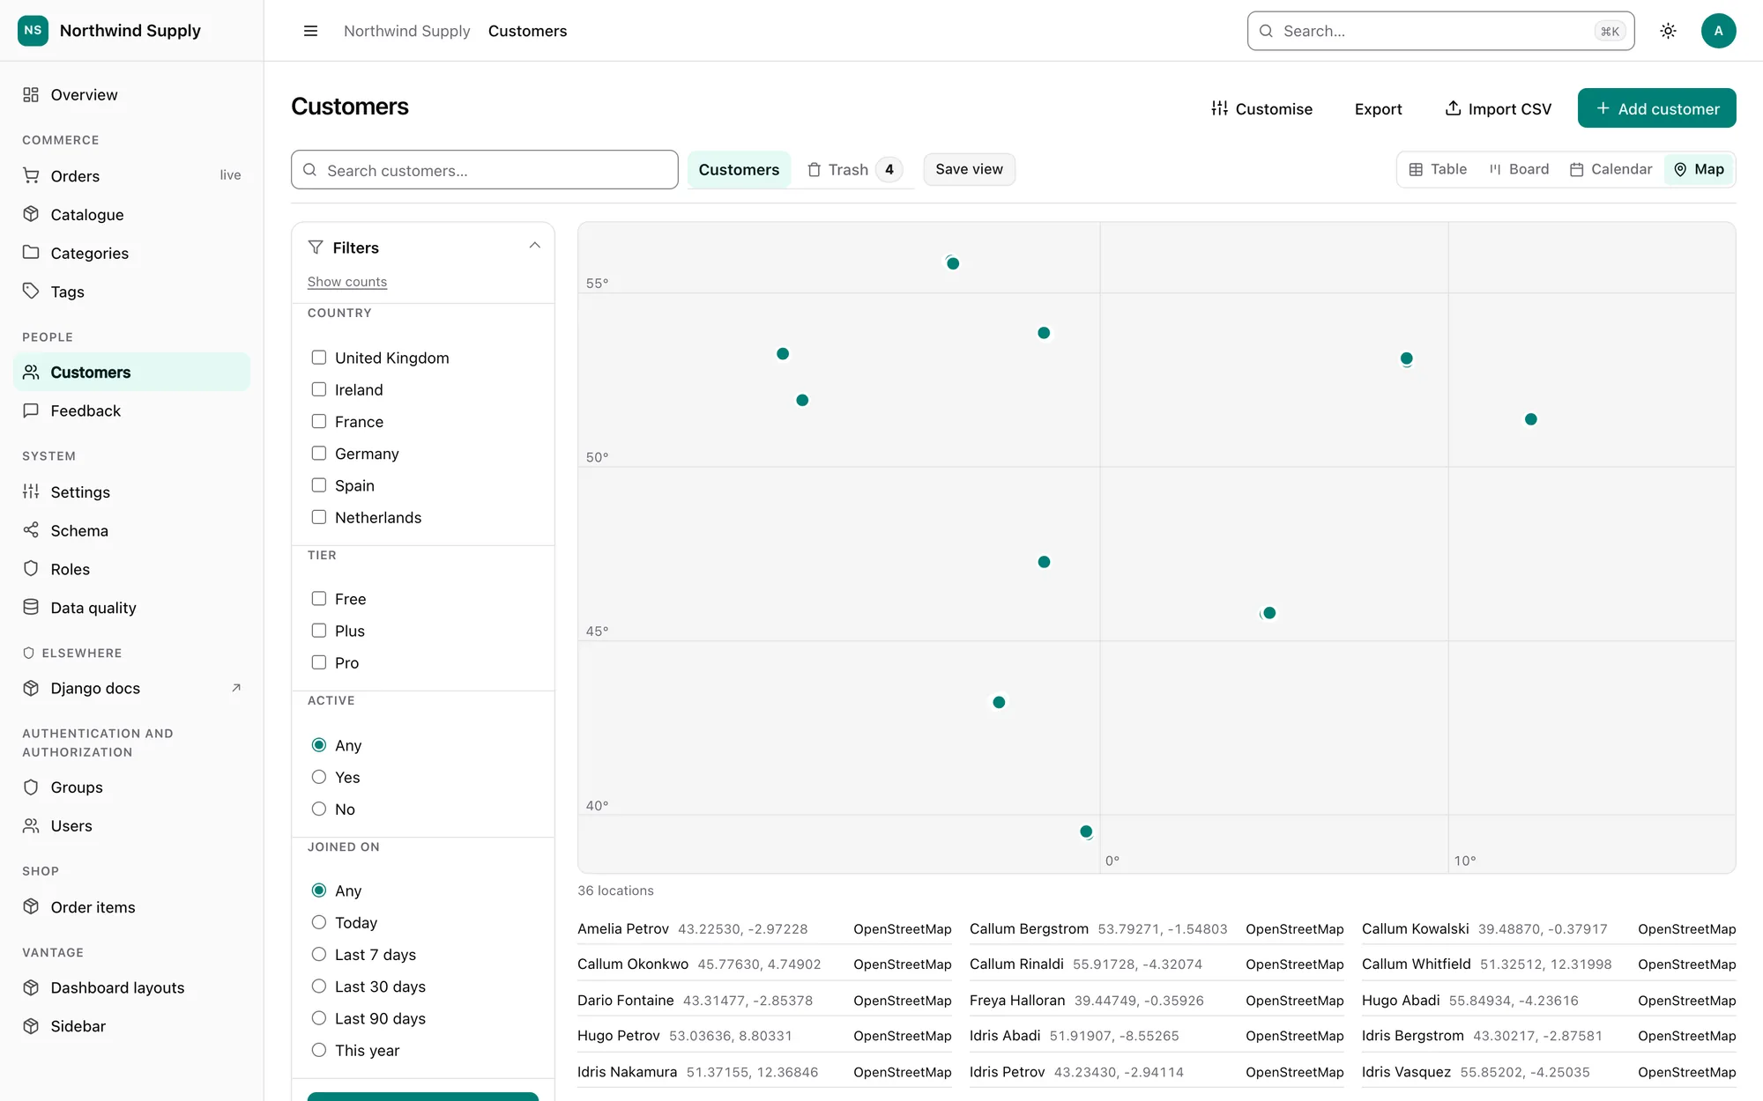Screen dimensions: 1763x1101
Task: Click the NS Northwind Supply logo
Action: [x=109, y=31]
